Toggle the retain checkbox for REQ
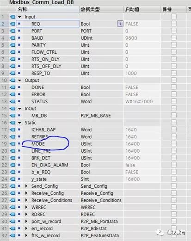Image resolution: width=191 pixels, height=241 pixels. click(174, 24)
